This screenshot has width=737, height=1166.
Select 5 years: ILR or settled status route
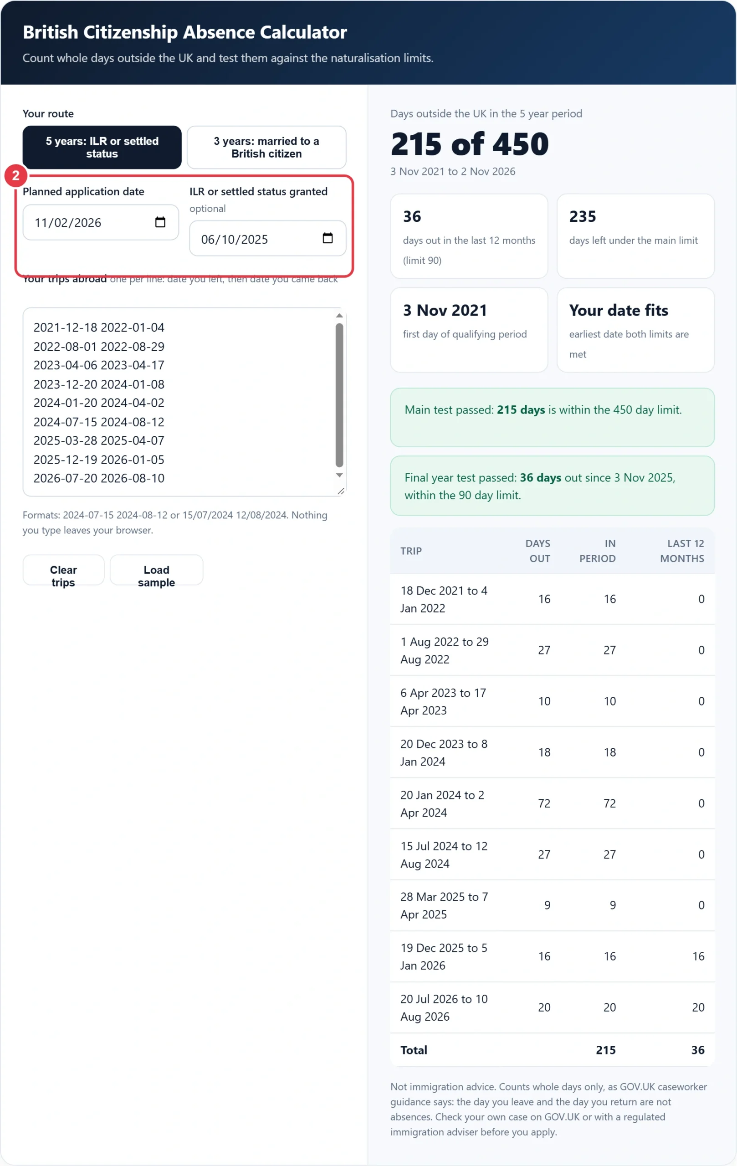(x=102, y=147)
